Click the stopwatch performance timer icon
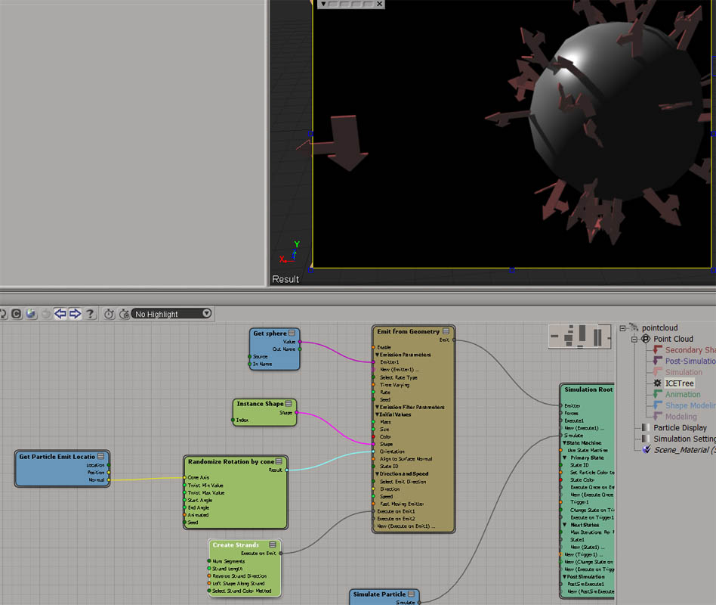 pos(110,314)
